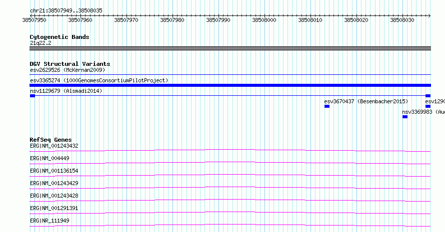Select the 21q22.2 band label
Image resolution: width=445 pixels, height=232 pixels.
coord(40,43)
